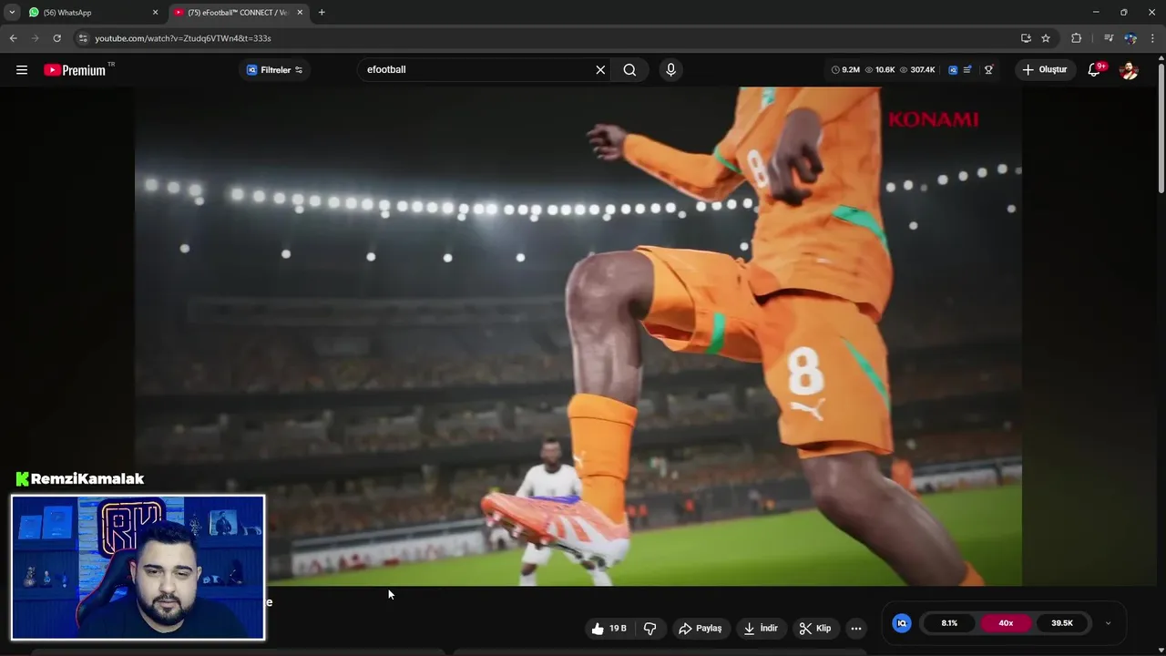Like the video with thumbs up
The height and width of the screenshot is (656, 1166).
click(x=609, y=629)
